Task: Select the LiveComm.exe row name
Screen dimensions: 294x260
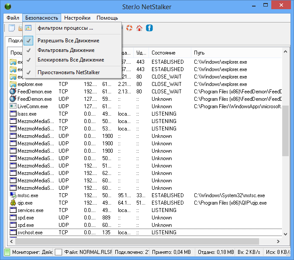Action: coord(33,106)
